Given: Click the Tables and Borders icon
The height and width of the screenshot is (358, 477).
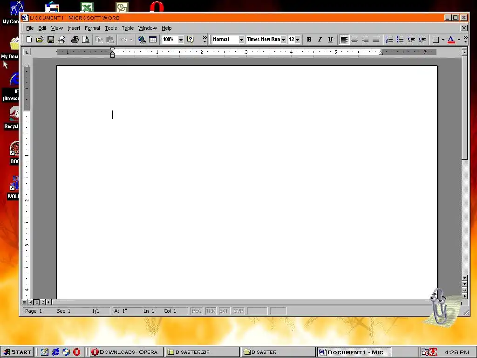Looking at the screenshot, I should (x=153, y=40).
